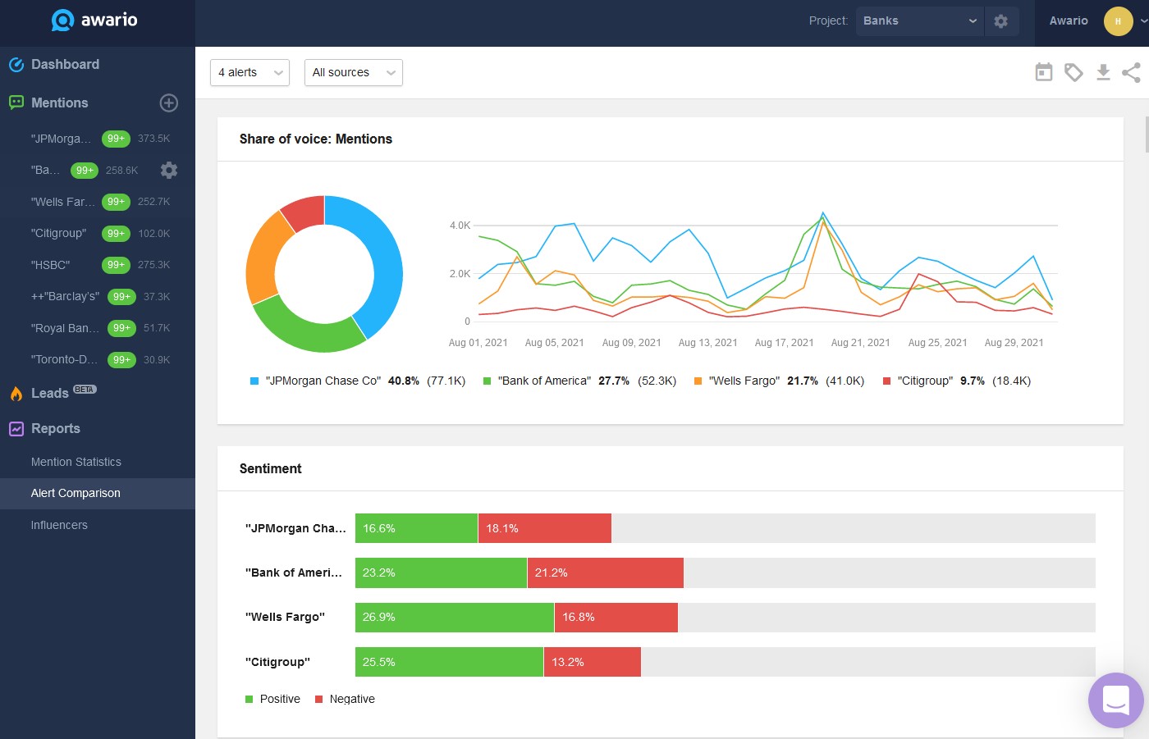This screenshot has height=739, width=1149.
Task: Download the report via download icon
Action: (x=1103, y=72)
